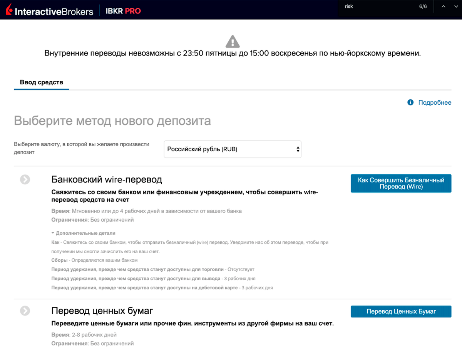Switch to the Ввод средств tab
The width and height of the screenshot is (462, 356).
point(41,82)
